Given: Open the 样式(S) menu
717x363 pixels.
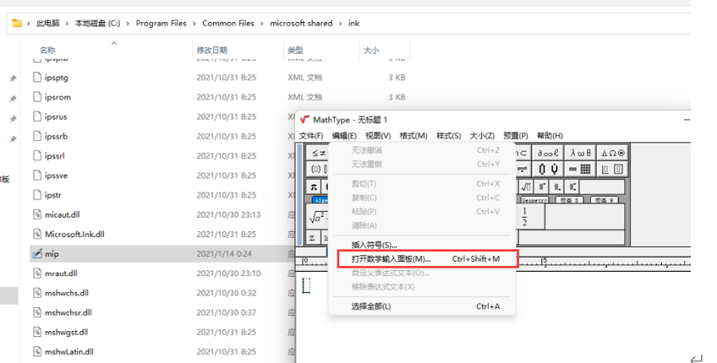Looking at the screenshot, I should (449, 136).
